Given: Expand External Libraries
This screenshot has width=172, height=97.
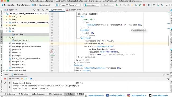Looking at the screenshot, I should pos(4,70).
